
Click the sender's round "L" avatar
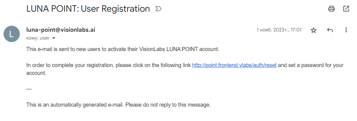11,34
